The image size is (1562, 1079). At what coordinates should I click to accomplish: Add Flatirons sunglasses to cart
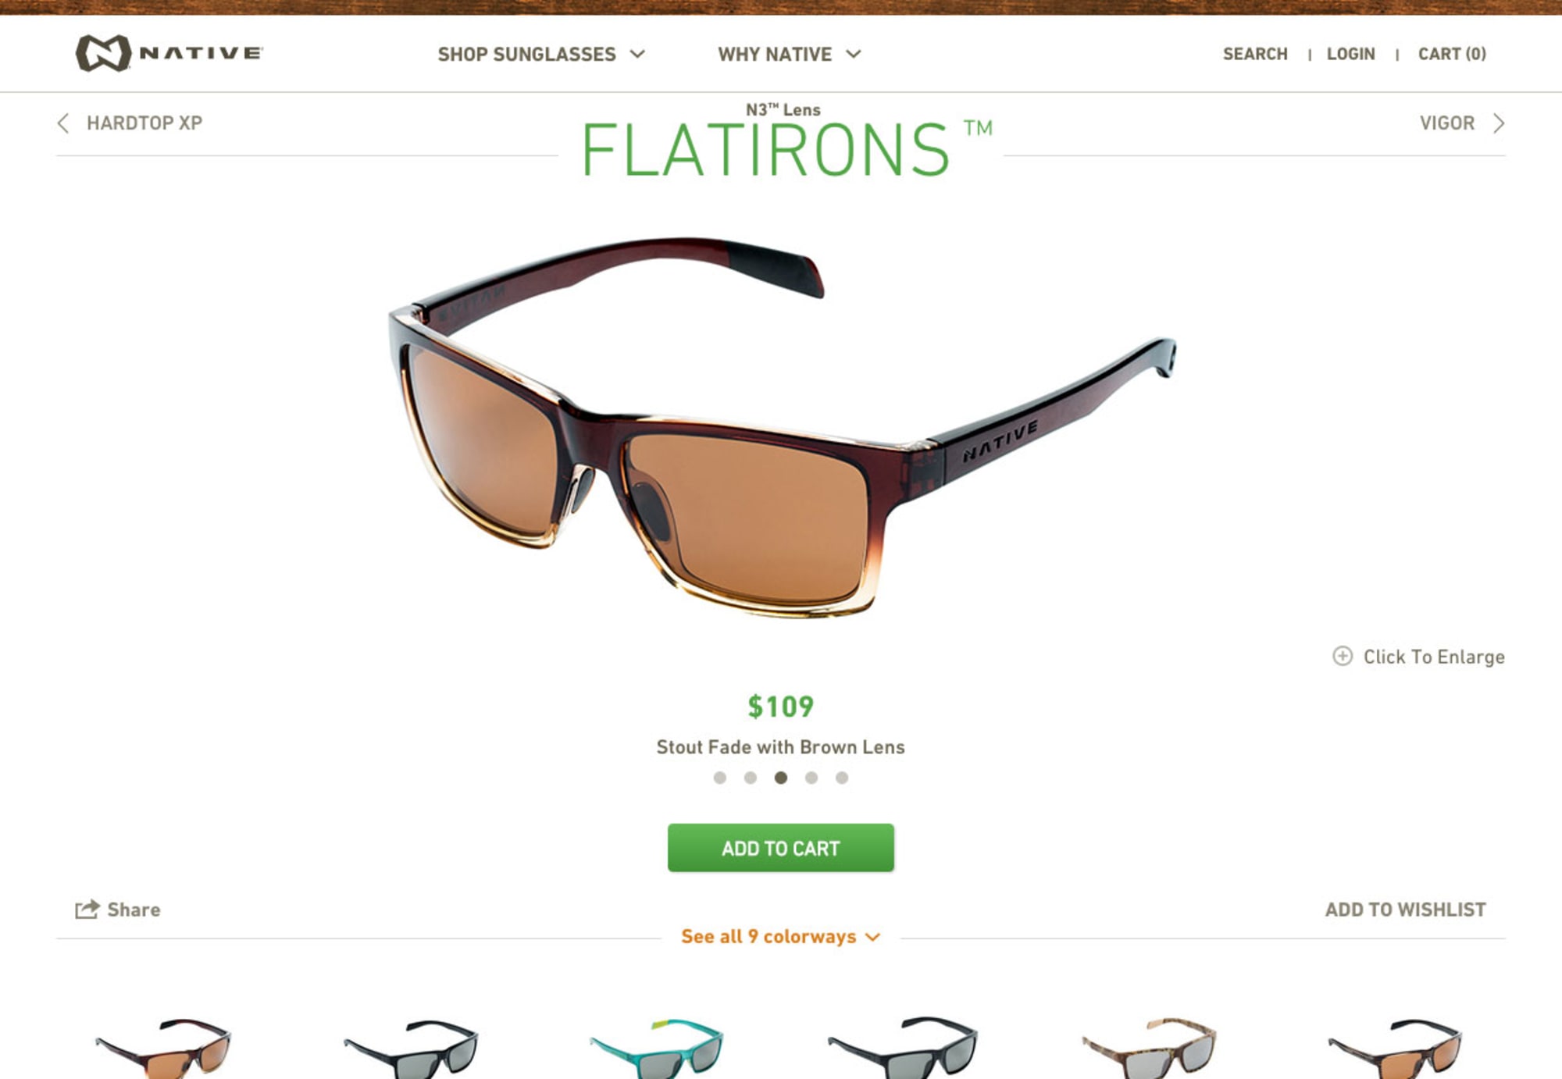(781, 848)
